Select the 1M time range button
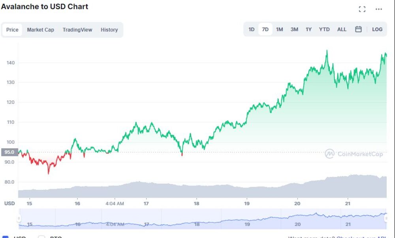The image size is (395, 238). (280, 29)
